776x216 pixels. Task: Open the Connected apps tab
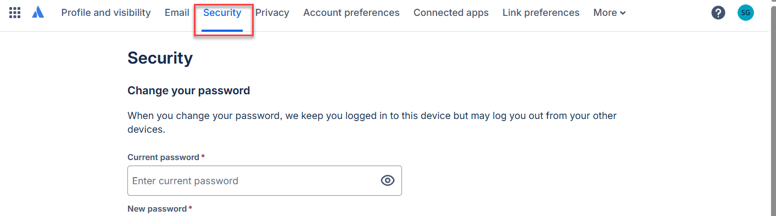pyautogui.click(x=451, y=13)
